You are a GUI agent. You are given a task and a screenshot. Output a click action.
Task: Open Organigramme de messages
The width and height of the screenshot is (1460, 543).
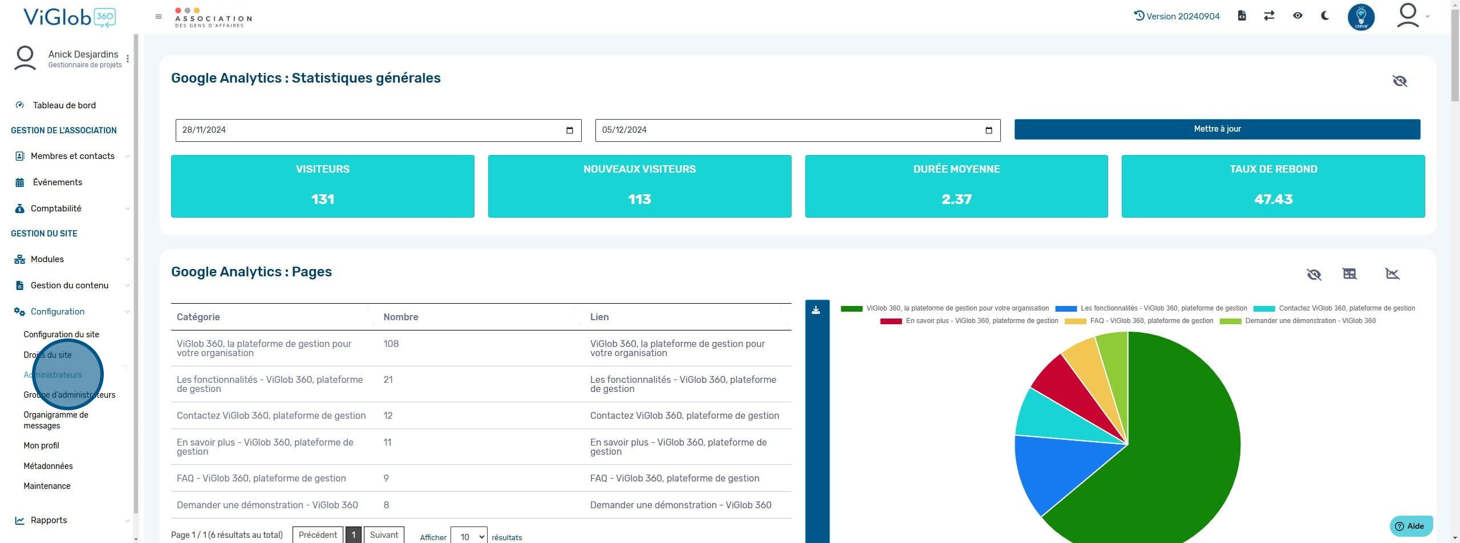(x=56, y=420)
